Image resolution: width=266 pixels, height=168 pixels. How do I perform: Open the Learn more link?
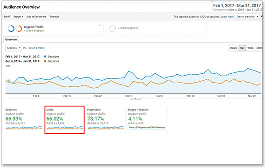(x=227, y=17)
